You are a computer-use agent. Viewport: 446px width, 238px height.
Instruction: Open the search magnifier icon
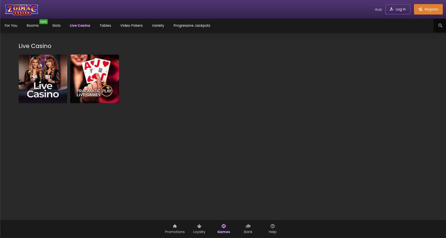pos(440,26)
